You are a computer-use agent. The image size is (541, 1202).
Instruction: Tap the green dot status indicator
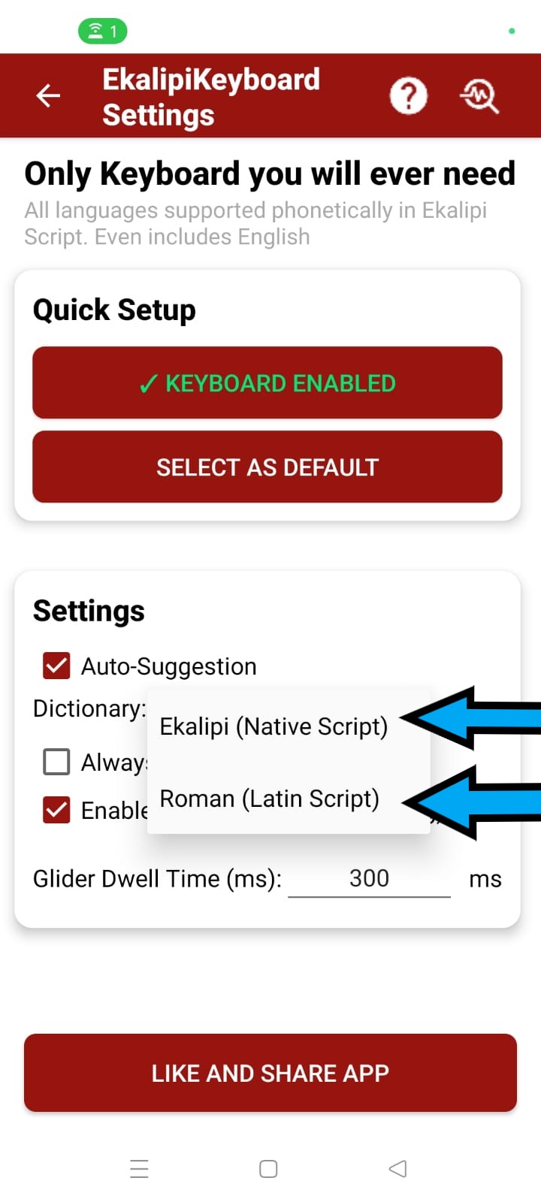coord(512,31)
